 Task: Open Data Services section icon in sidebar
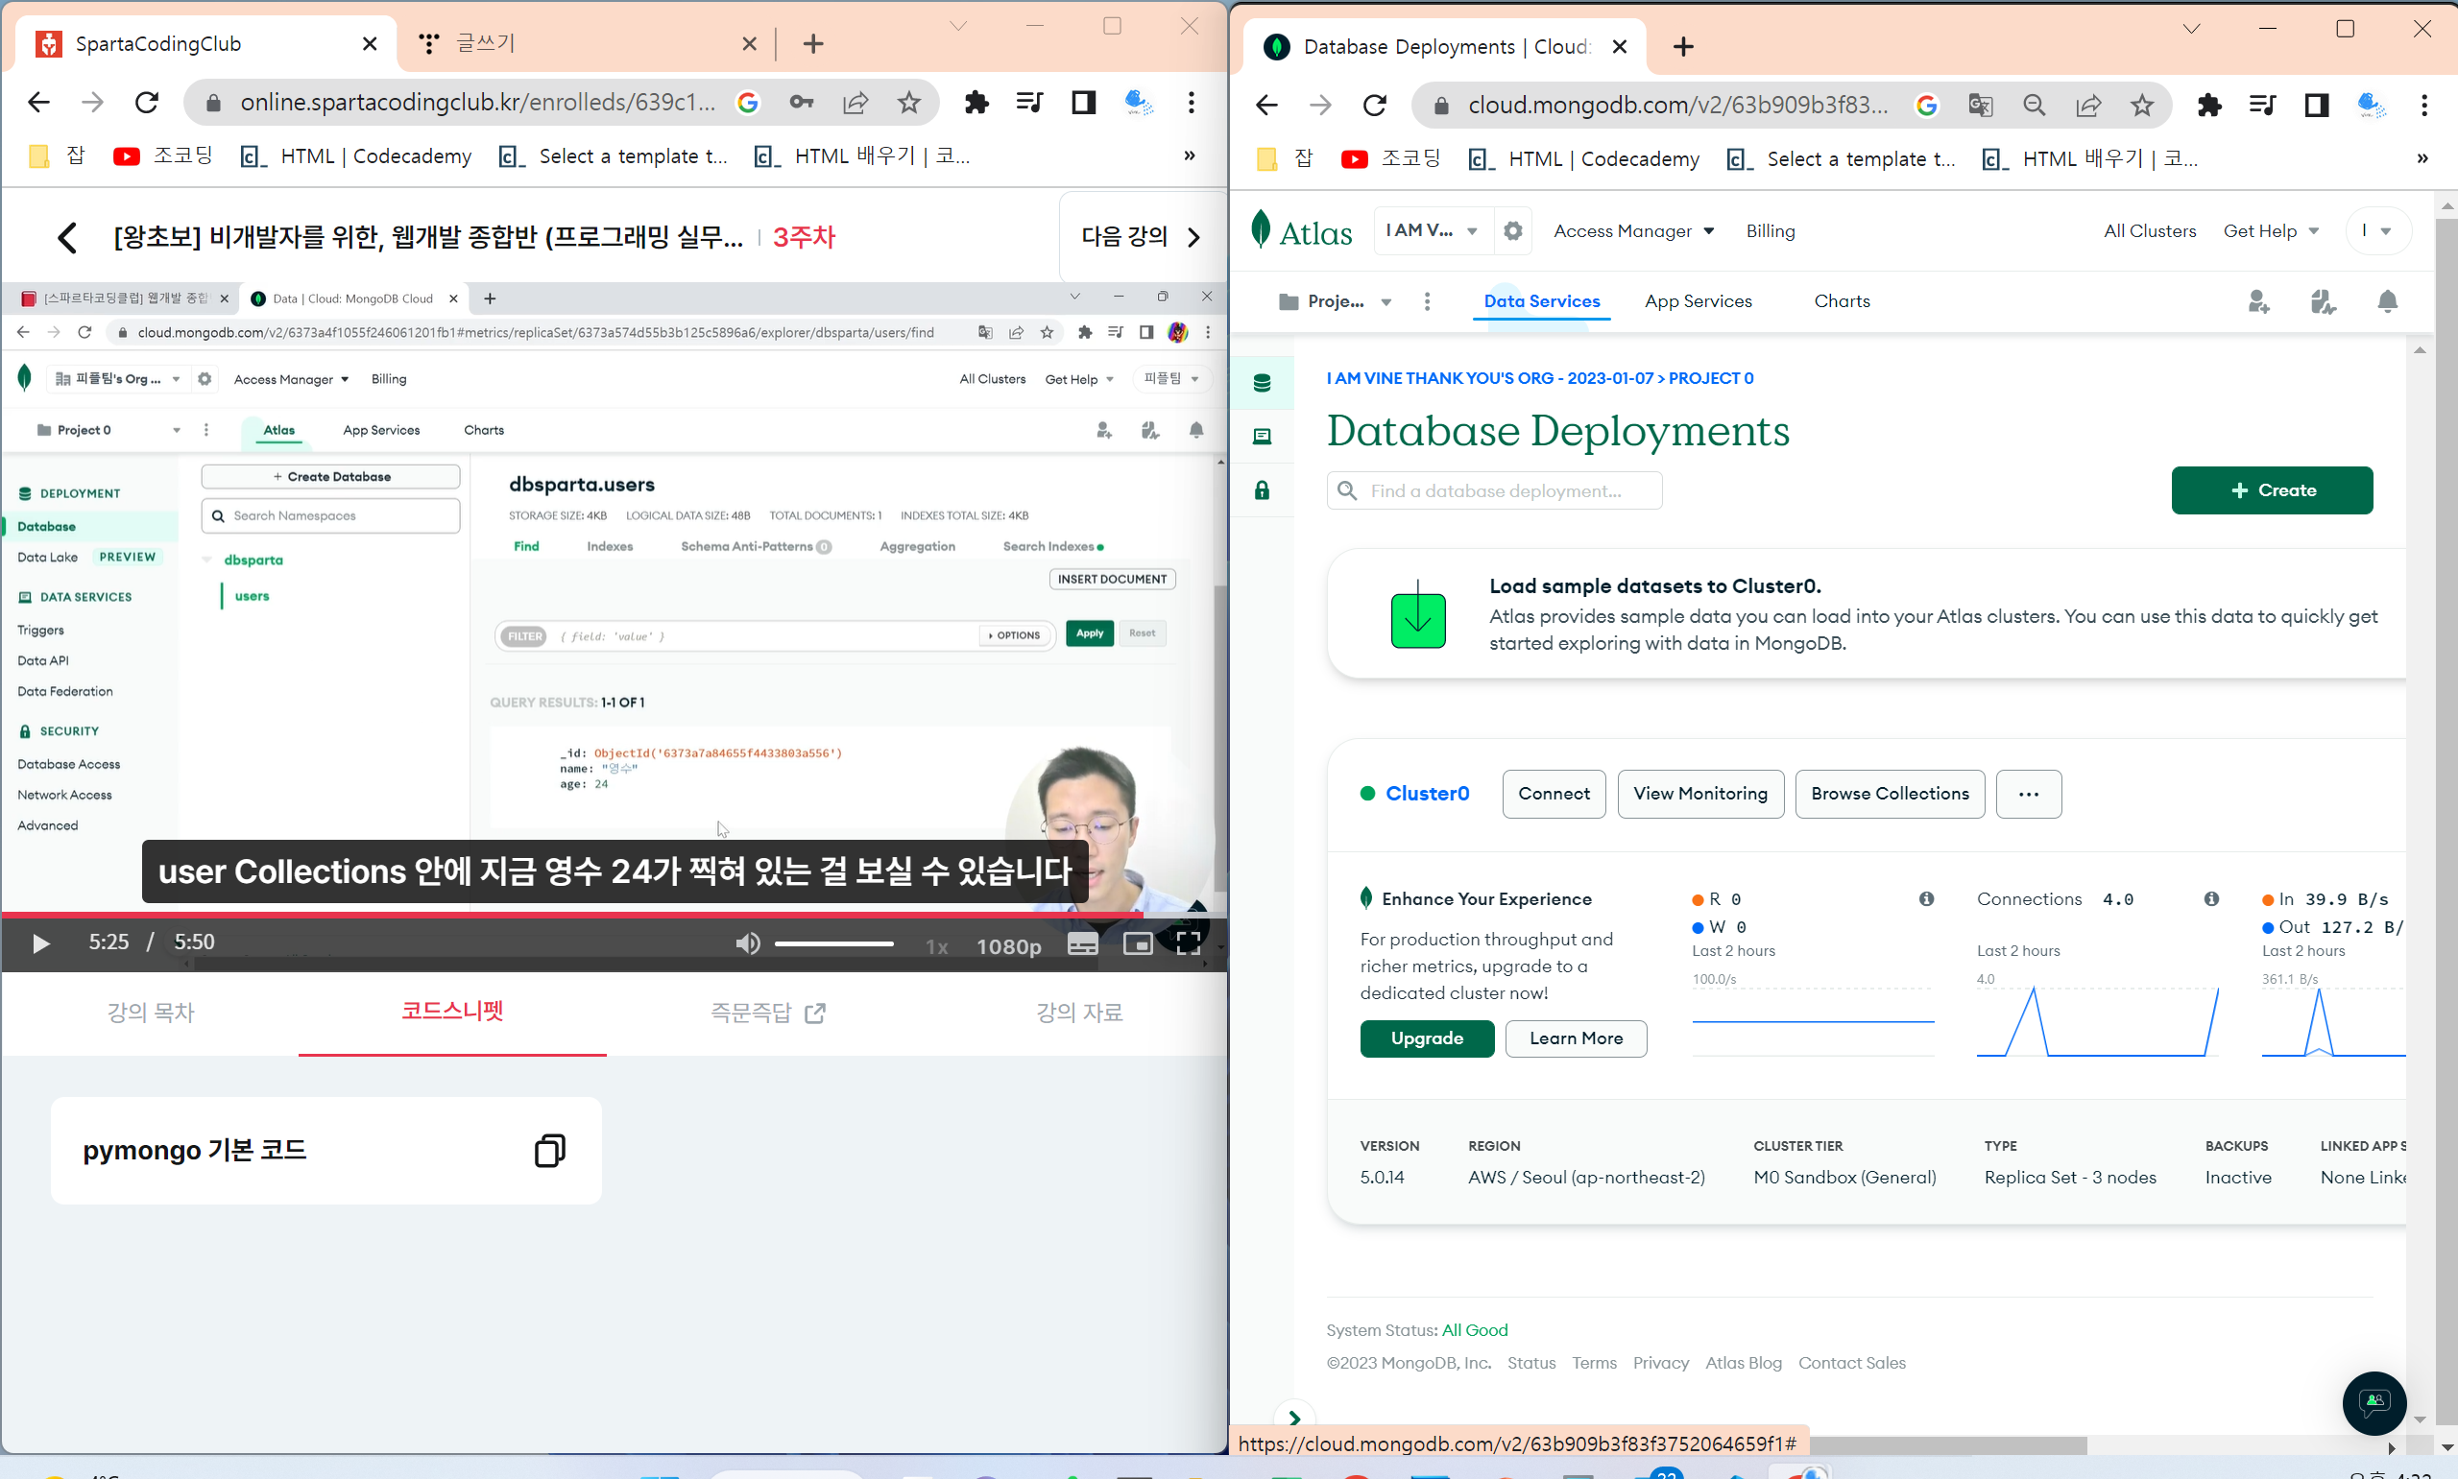click(x=1262, y=437)
